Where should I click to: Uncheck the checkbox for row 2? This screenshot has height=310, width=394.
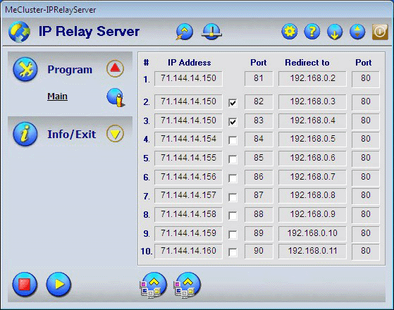[233, 103]
